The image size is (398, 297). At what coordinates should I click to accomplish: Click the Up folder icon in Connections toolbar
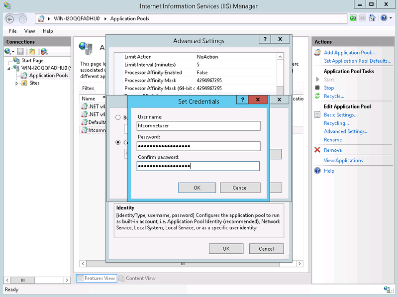32,52
